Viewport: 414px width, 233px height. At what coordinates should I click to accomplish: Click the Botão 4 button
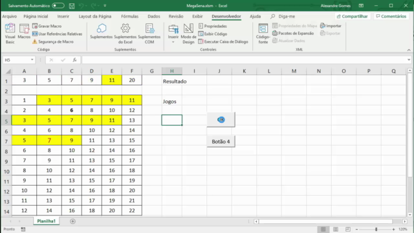pos(221,142)
